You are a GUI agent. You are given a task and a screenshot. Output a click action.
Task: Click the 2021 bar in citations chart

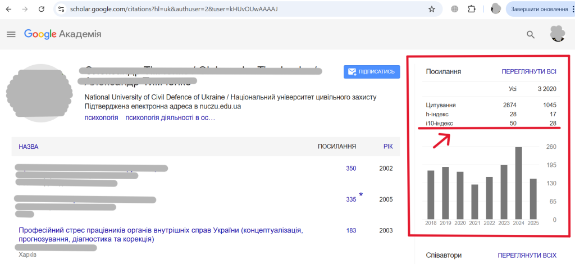tap(474, 202)
